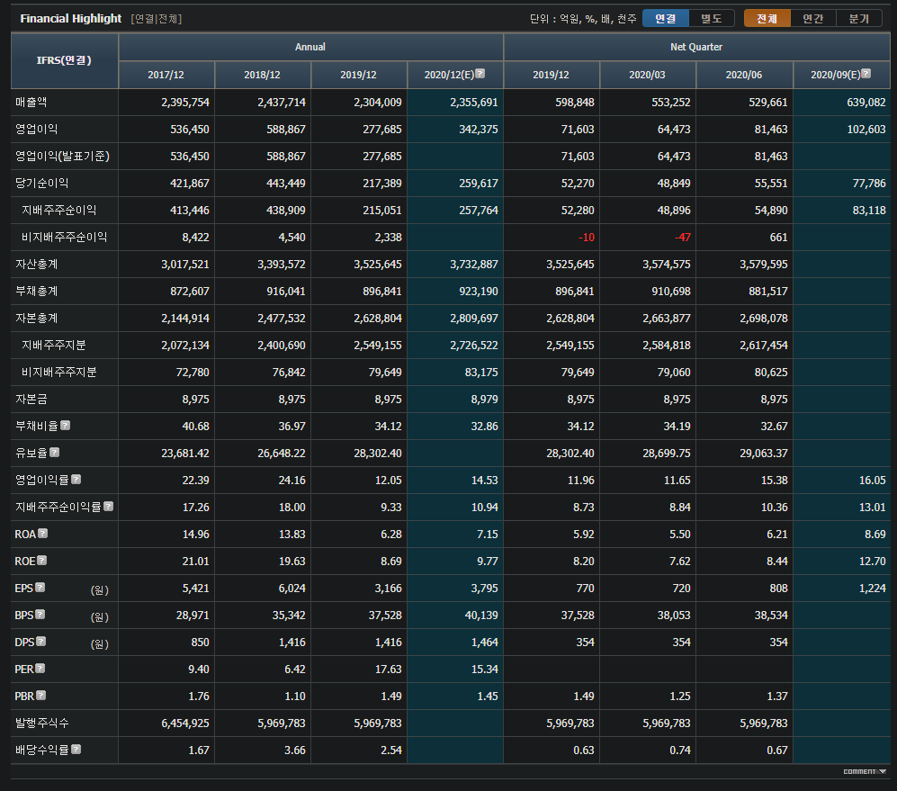Viewport: 897px width, 791px height.
Task: Click the 지배주주순이익 row label
Action: click(x=58, y=210)
